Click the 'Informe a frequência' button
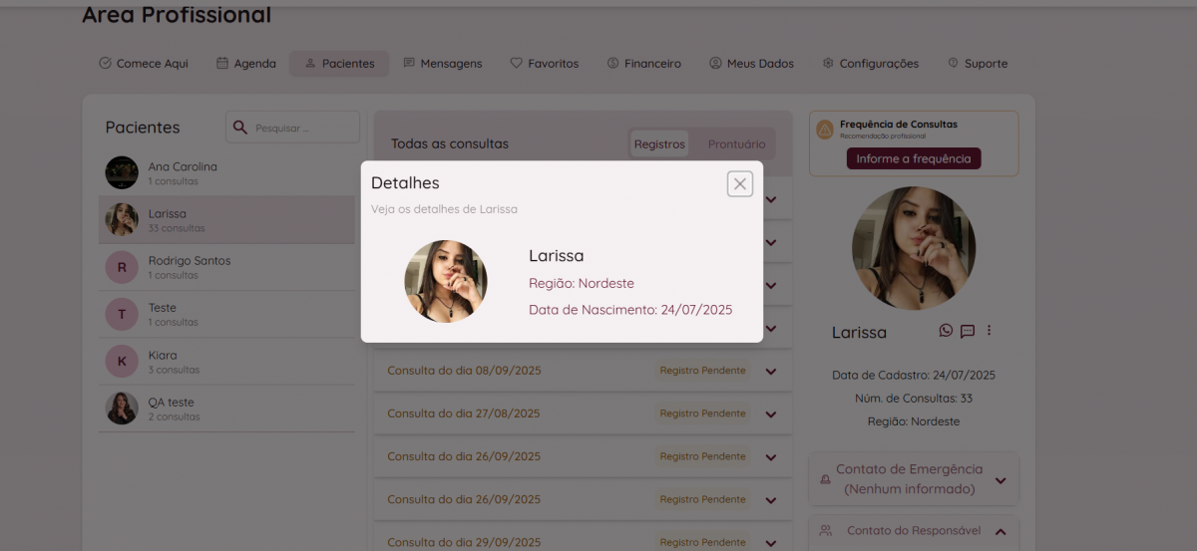This screenshot has width=1197, height=551. click(914, 158)
